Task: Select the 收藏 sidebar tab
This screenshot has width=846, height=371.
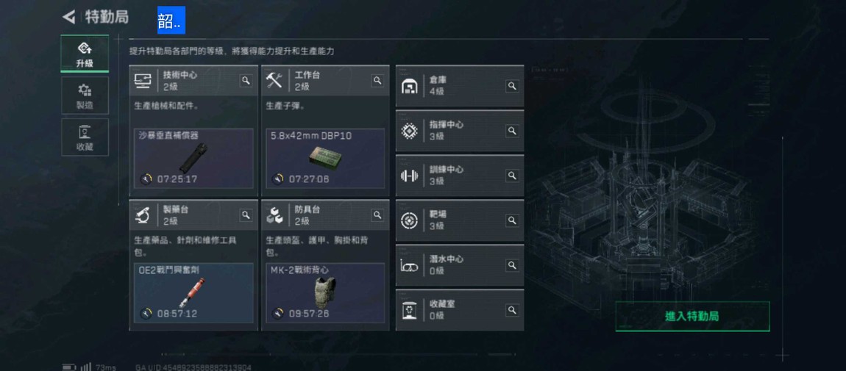Action: [x=85, y=137]
